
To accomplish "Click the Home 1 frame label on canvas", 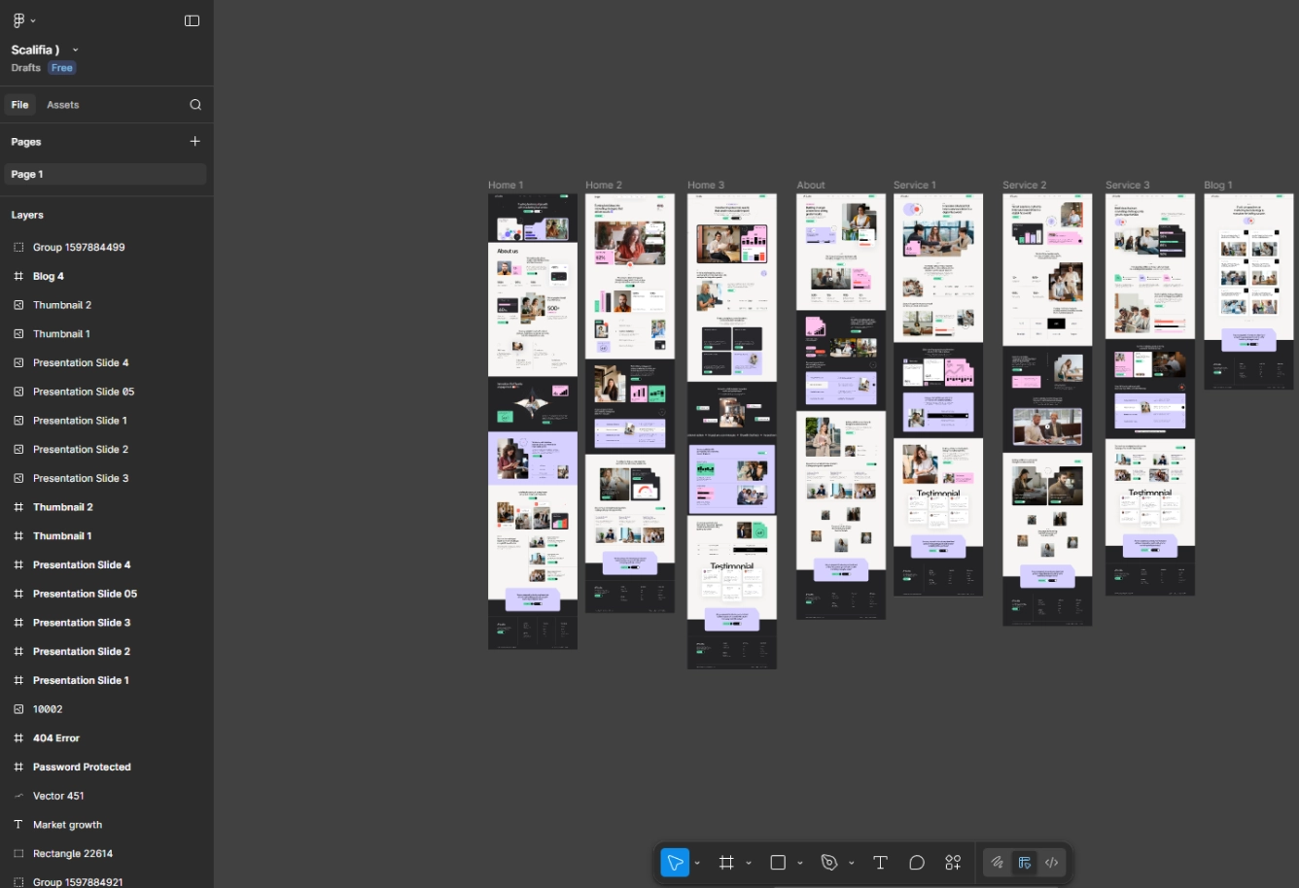I will (x=506, y=185).
